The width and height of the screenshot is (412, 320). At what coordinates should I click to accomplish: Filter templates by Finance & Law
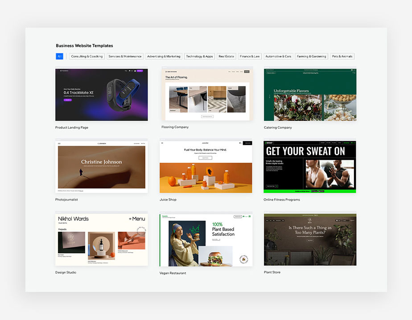coord(250,56)
